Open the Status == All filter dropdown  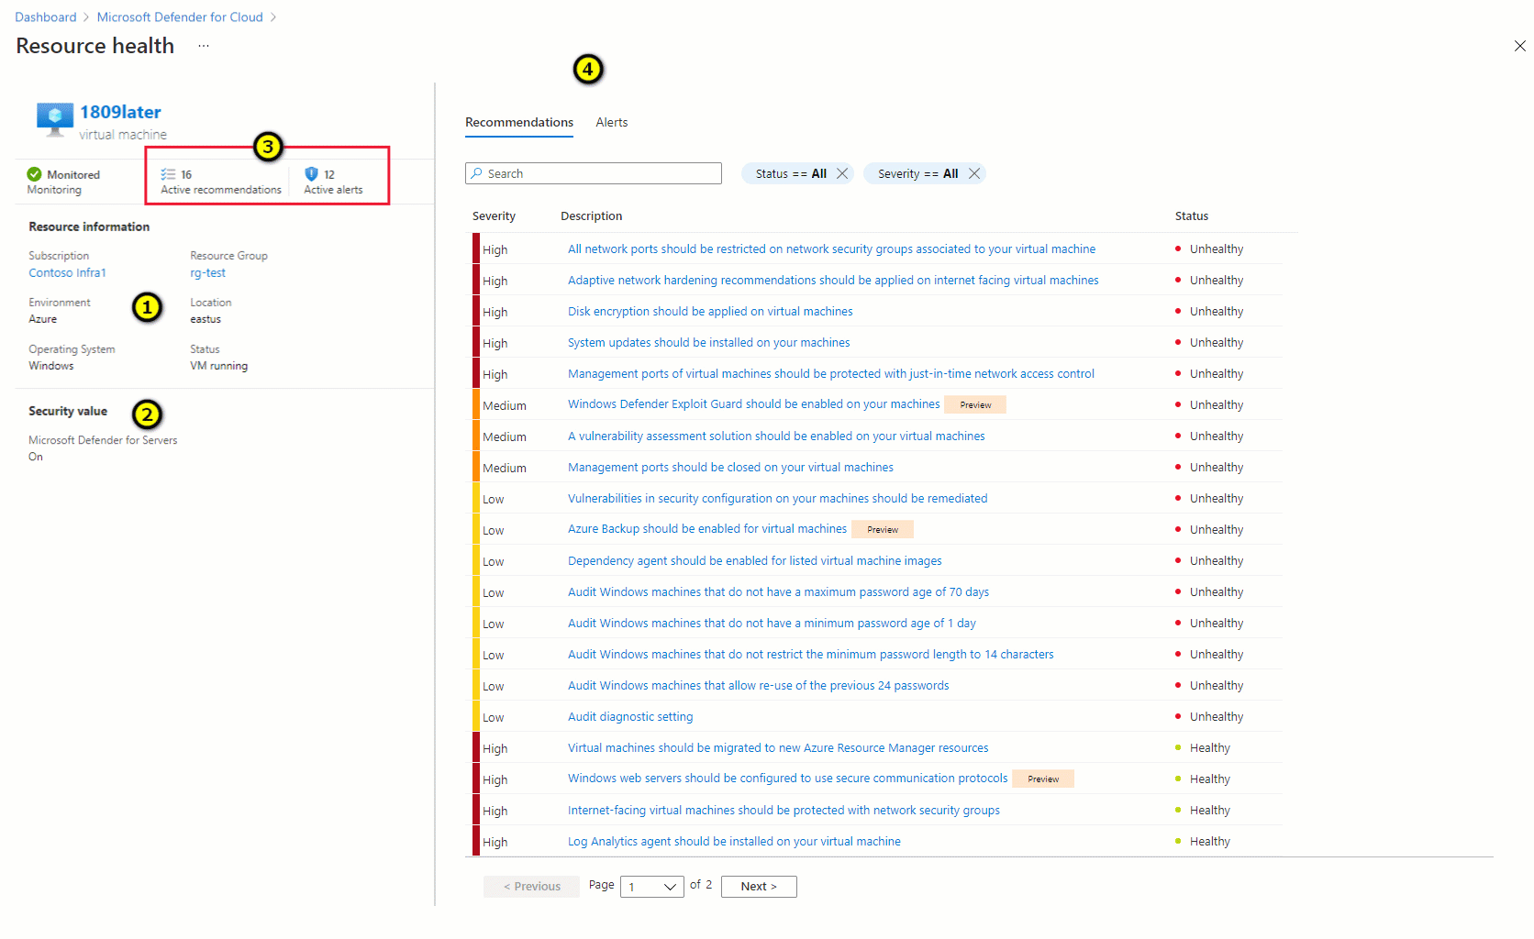coord(791,172)
